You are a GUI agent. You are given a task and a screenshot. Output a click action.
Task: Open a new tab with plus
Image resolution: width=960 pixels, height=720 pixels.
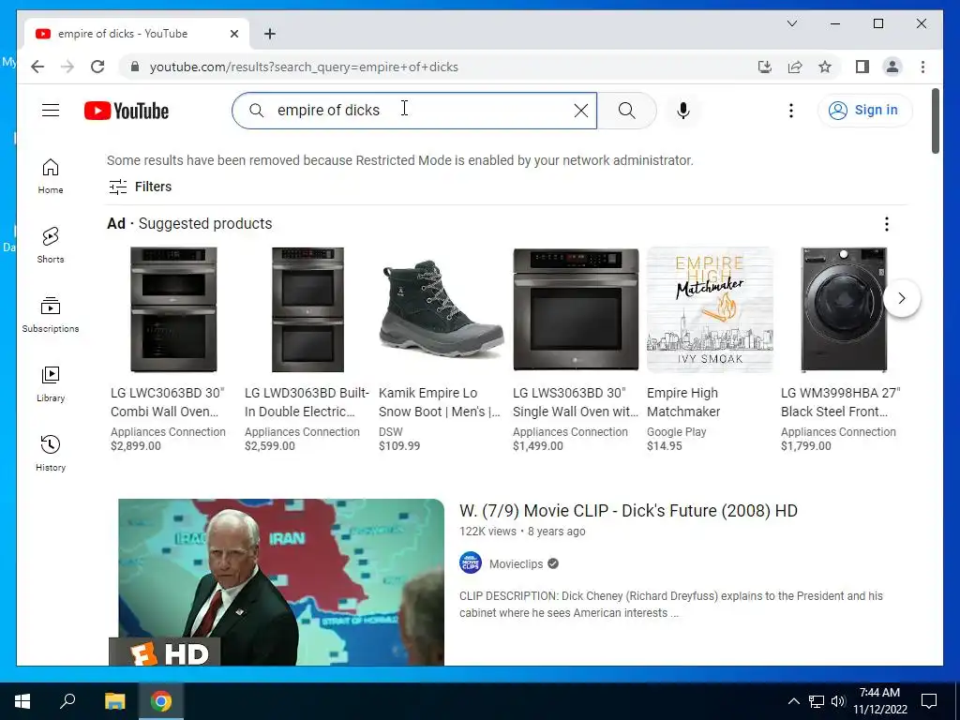tap(270, 34)
